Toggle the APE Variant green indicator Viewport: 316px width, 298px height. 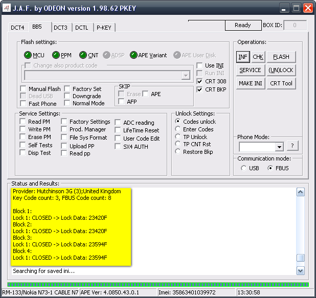pos(133,55)
